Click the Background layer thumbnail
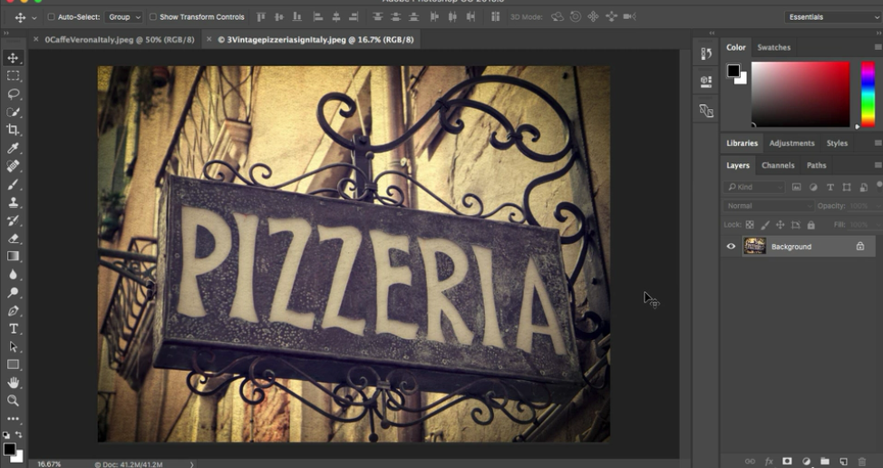The width and height of the screenshot is (883, 468). click(754, 247)
